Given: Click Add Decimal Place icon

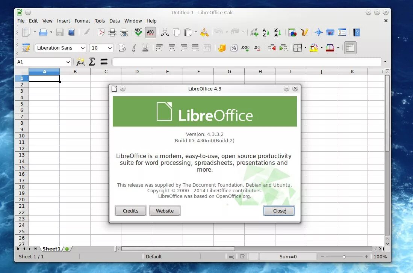Looking at the screenshot, I should click(245, 48).
